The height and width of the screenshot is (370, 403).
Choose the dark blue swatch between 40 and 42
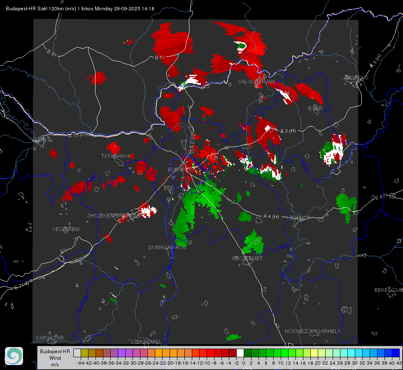(396, 353)
